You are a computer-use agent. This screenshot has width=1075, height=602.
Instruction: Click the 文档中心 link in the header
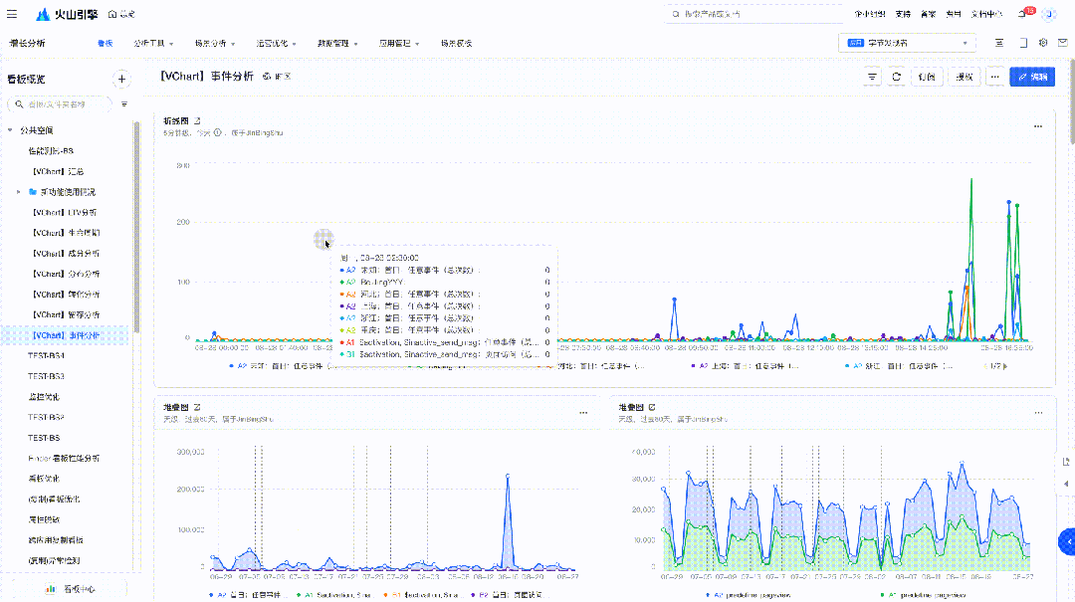[x=986, y=14]
